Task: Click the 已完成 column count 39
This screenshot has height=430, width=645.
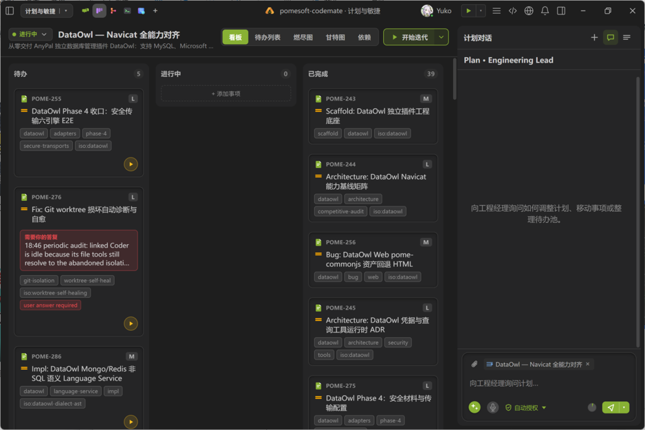Action: tap(430, 74)
